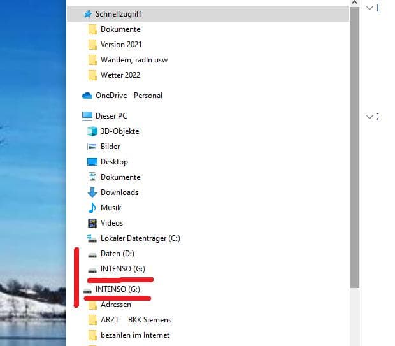
Task: Click the Desktop icon in the tree
Action: point(92,162)
